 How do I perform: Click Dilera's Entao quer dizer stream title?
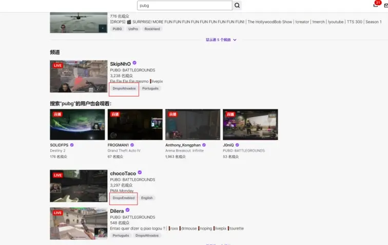coord(177,229)
